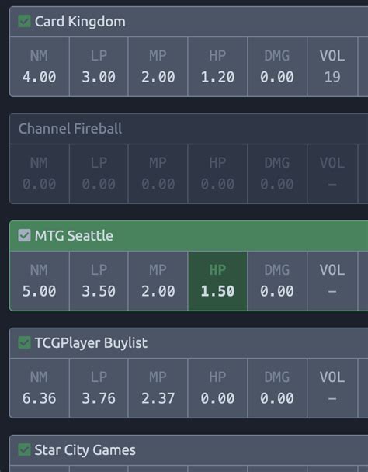This screenshot has height=472, width=368.
Task: Choose MTG Seattle LP price 3.50
Action: (99, 281)
